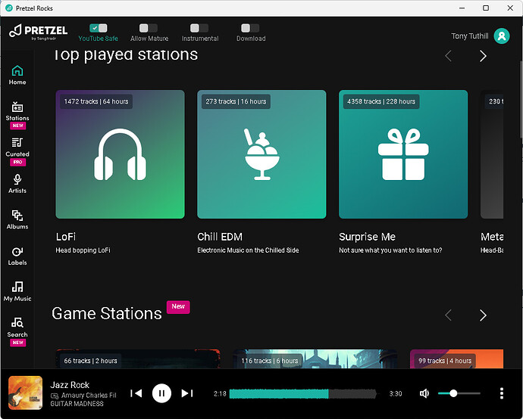Open the Stations page in sidebar

click(x=17, y=112)
